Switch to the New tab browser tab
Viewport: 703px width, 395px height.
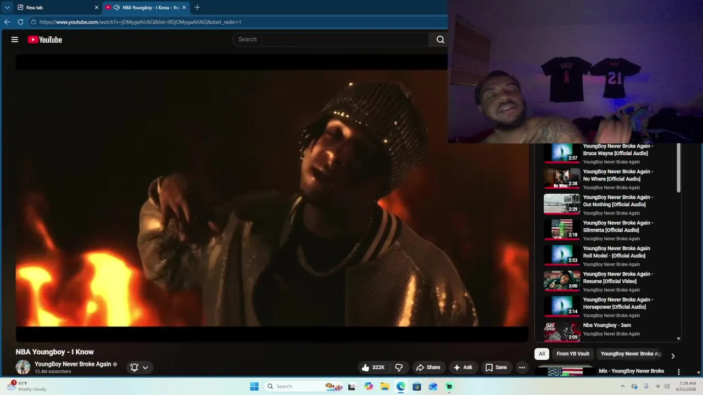click(x=57, y=8)
